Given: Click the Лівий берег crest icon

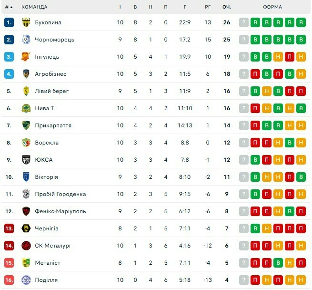Looking at the screenshot, I should pyautogui.click(x=26, y=91).
